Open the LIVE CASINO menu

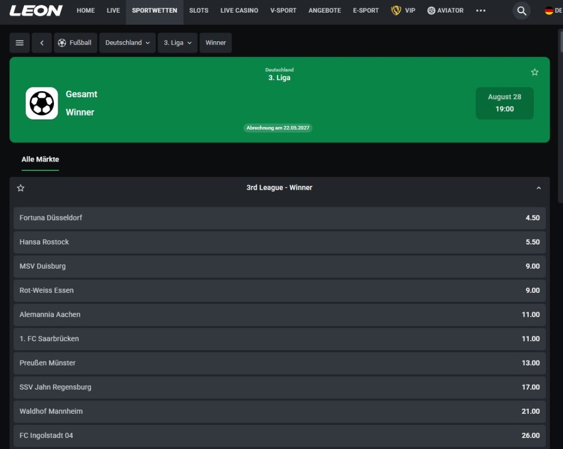coord(239,11)
